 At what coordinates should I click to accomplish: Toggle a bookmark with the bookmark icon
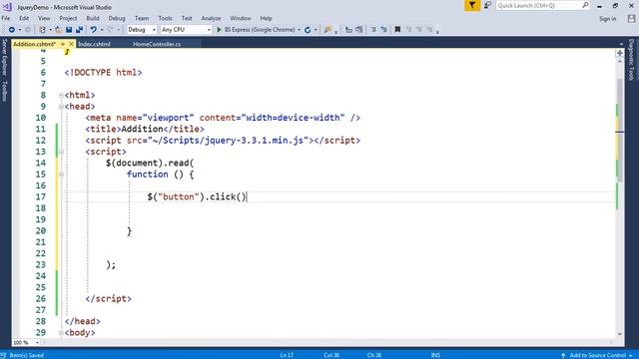tap(397, 30)
